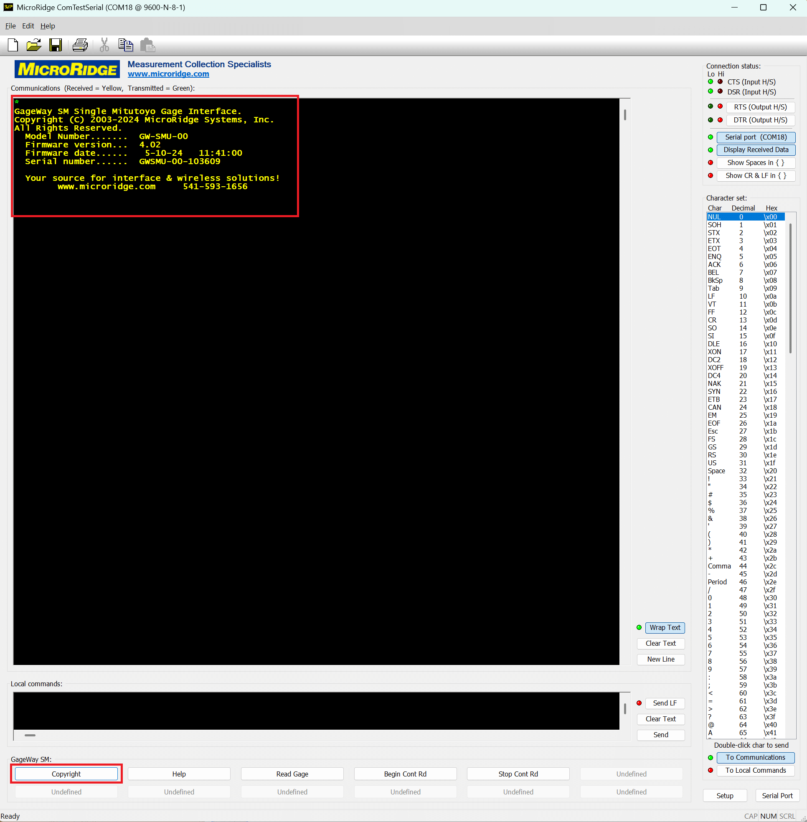Click the Open folder toolbar icon

pos(34,45)
